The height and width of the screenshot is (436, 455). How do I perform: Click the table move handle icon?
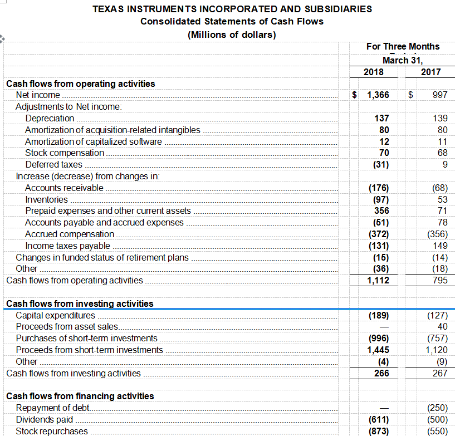[2, 38]
